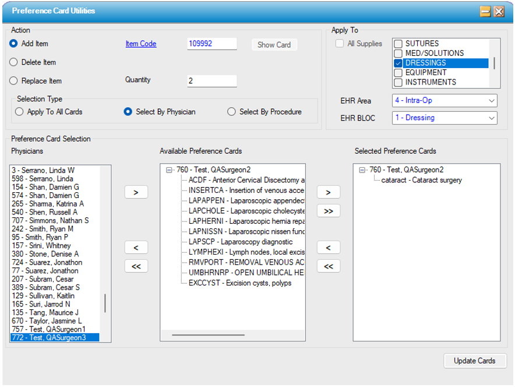
Task: Remove all selected cards with double left arrow
Action: (328, 266)
